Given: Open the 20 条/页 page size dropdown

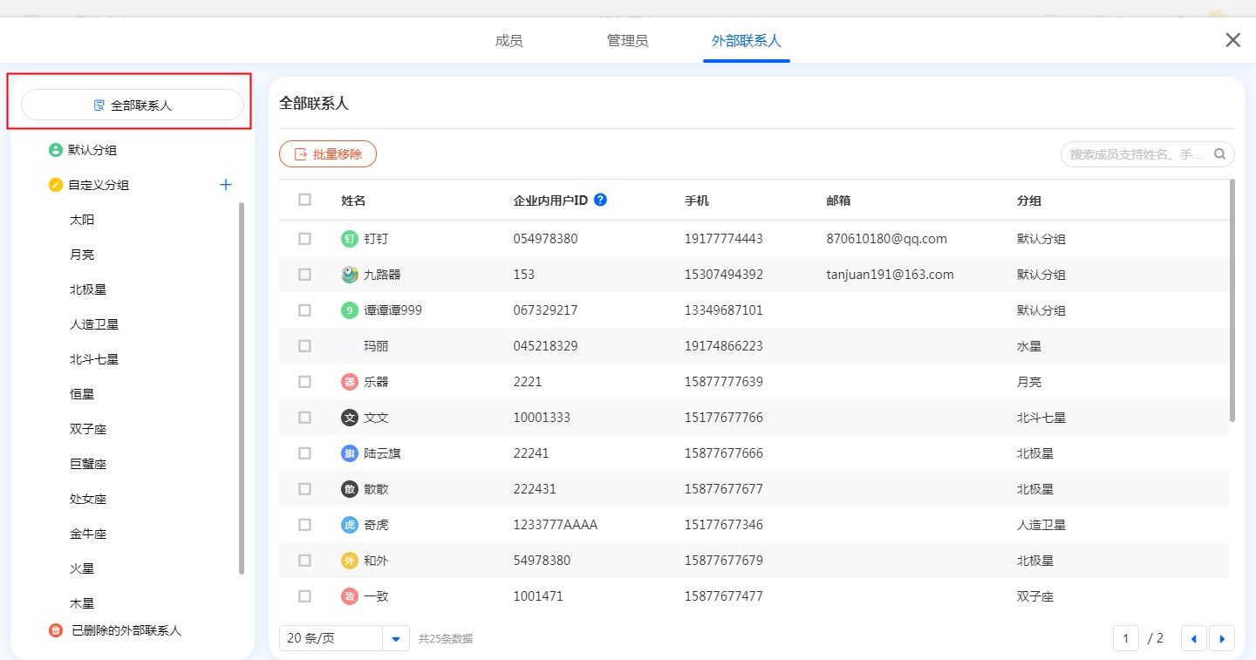Looking at the screenshot, I should (x=396, y=638).
